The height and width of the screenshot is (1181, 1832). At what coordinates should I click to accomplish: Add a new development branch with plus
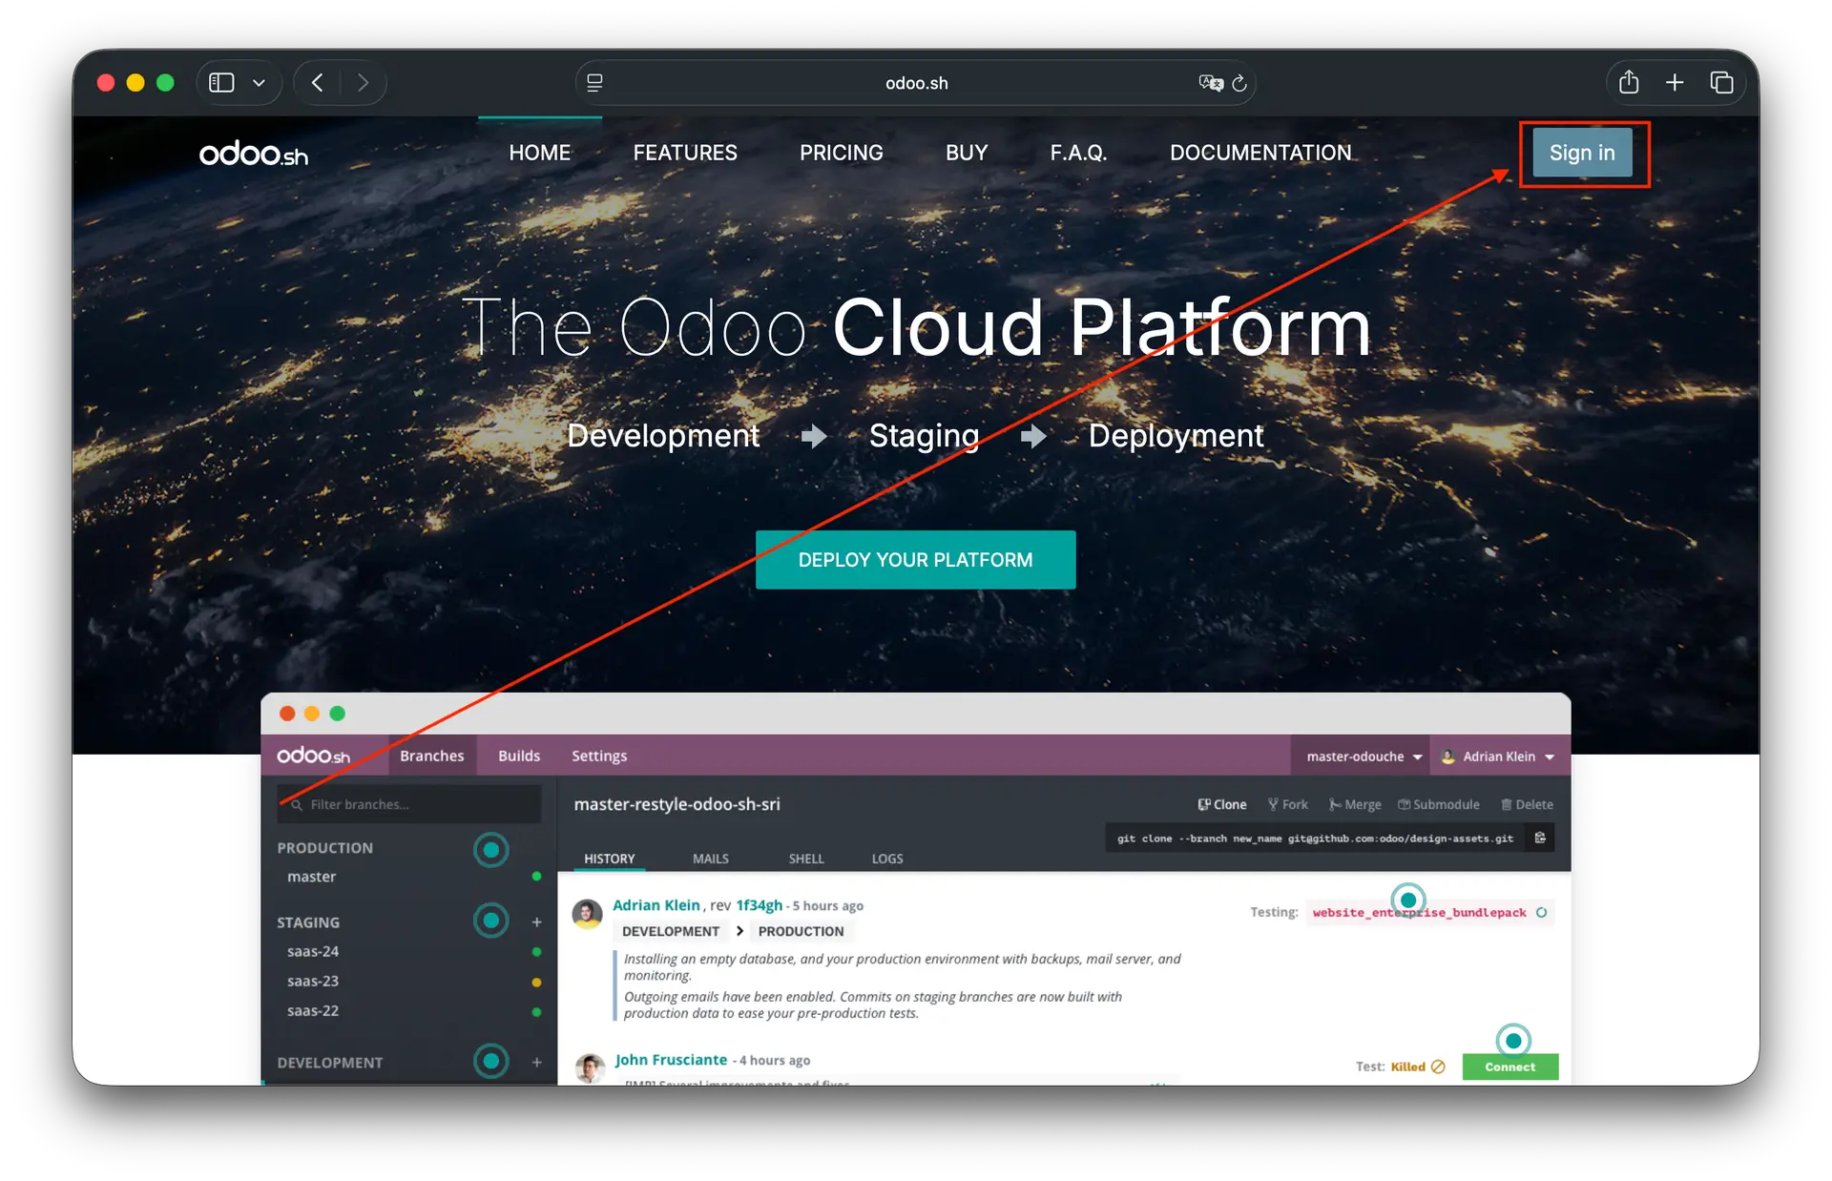tap(537, 1062)
